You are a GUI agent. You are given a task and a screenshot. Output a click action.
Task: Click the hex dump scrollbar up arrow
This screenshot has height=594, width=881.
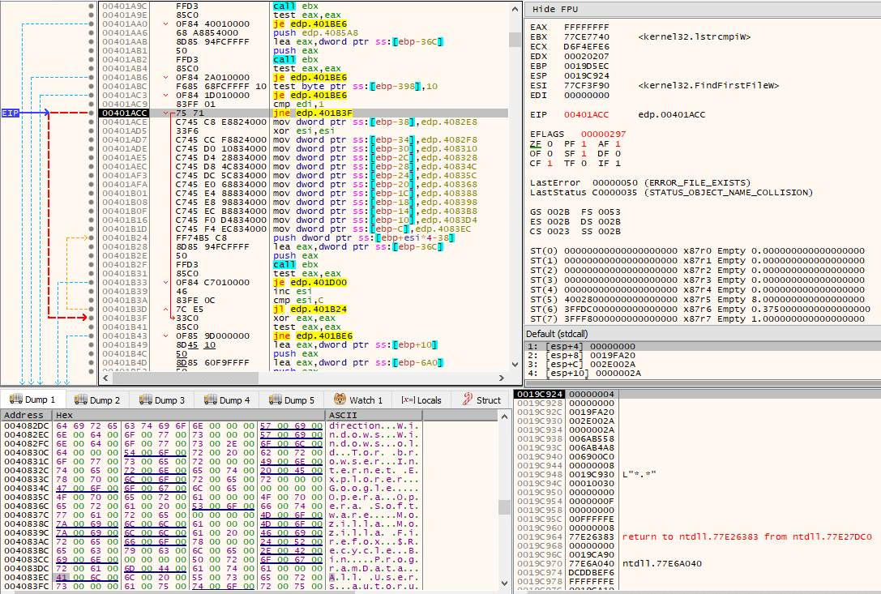[504, 417]
